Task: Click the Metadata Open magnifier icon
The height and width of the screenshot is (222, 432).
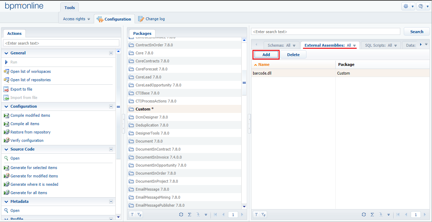Action: click(x=6, y=210)
